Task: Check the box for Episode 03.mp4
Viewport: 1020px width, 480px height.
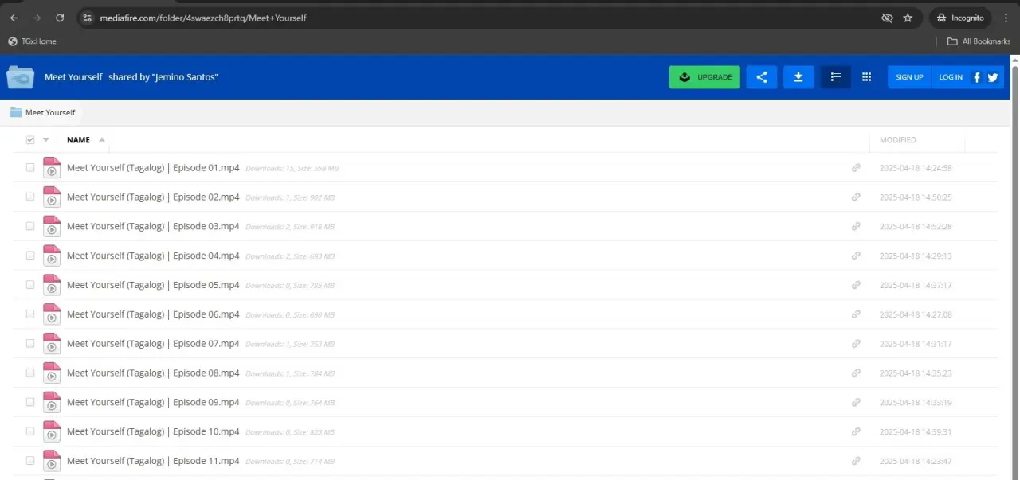Action: (30, 226)
